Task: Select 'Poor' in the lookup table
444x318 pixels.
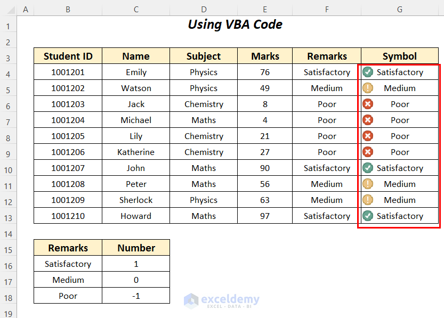Action: 68,296
